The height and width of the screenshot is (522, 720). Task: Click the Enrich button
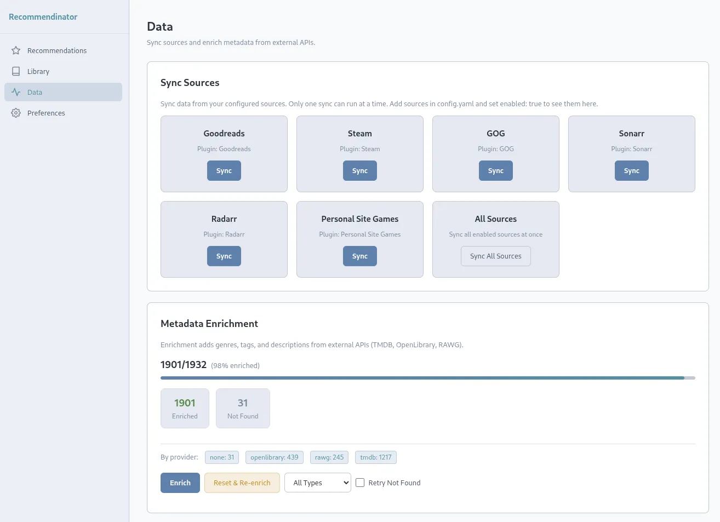(x=180, y=483)
